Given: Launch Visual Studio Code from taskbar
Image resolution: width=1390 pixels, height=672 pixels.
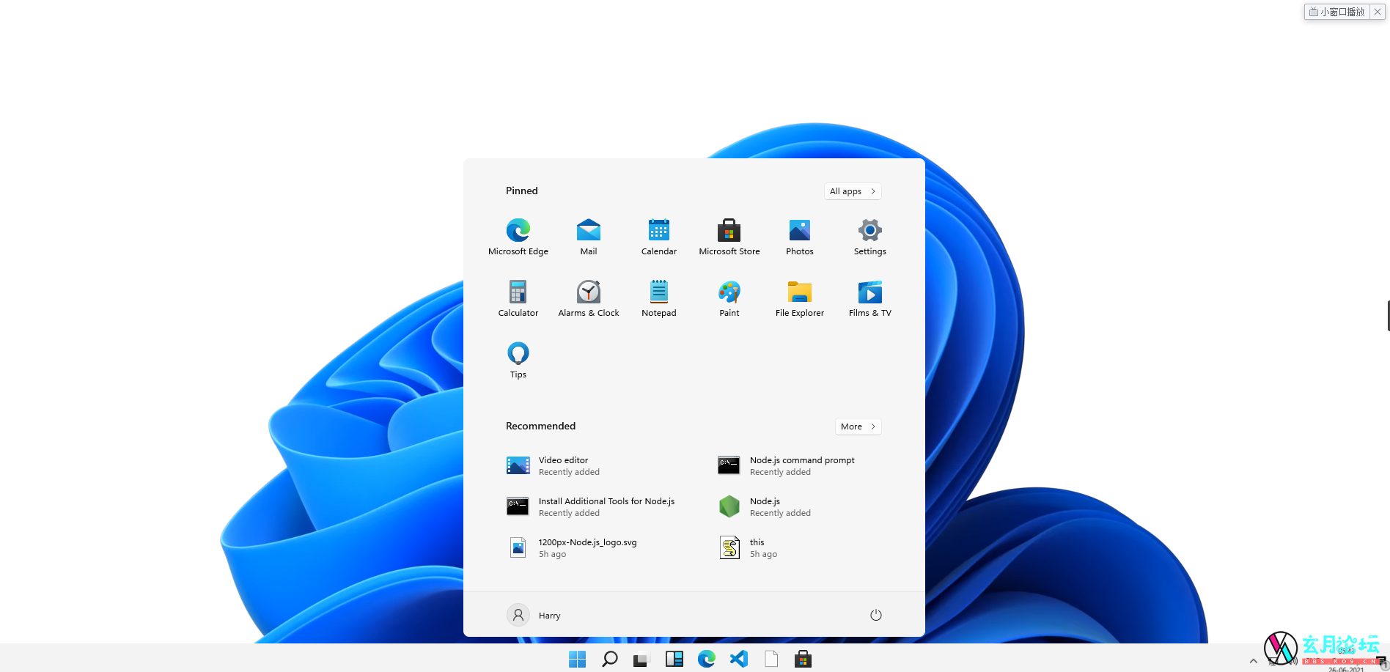Looking at the screenshot, I should tap(738, 659).
